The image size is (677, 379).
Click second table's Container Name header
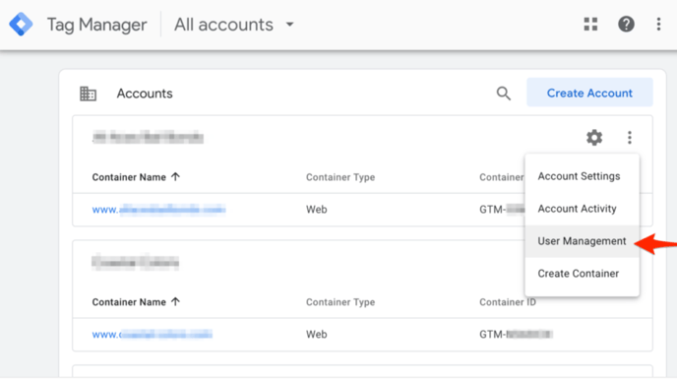[129, 302]
